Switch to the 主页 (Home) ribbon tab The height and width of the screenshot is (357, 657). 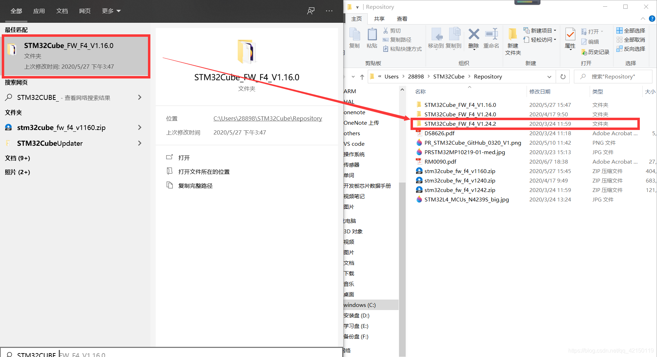click(357, 19)
